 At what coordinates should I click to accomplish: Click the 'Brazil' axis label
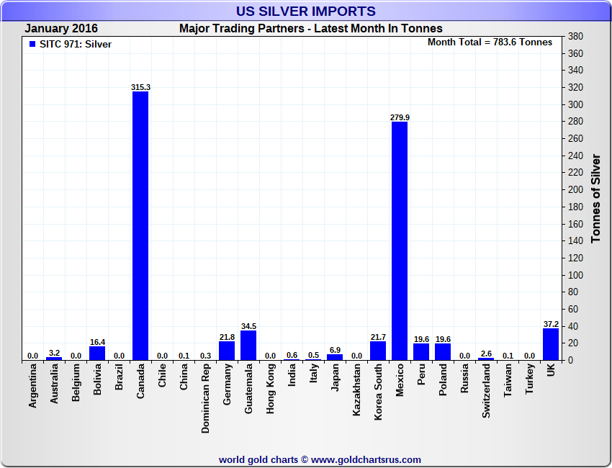pos(119,377)
